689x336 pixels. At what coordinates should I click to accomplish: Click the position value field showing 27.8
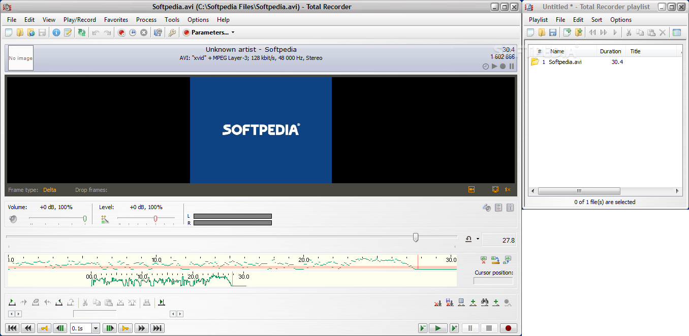coord(499,240)
